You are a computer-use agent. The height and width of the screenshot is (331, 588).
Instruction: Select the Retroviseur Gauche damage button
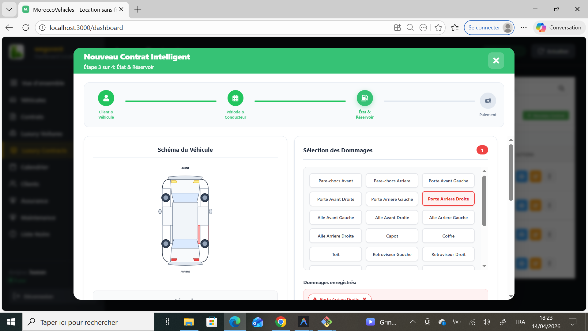point(392,254)
